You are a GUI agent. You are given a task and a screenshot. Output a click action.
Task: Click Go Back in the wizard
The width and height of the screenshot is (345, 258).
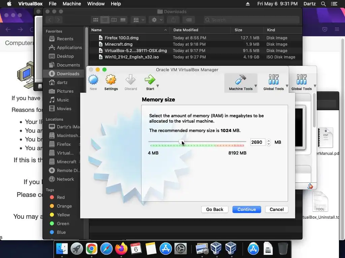(x=215, y=209)
